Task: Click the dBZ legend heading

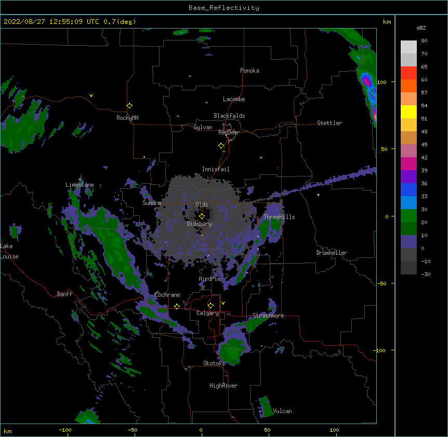Action: [421, 28]
